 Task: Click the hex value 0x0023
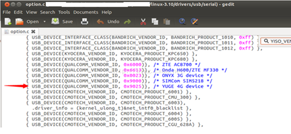[x=133, y=76]
